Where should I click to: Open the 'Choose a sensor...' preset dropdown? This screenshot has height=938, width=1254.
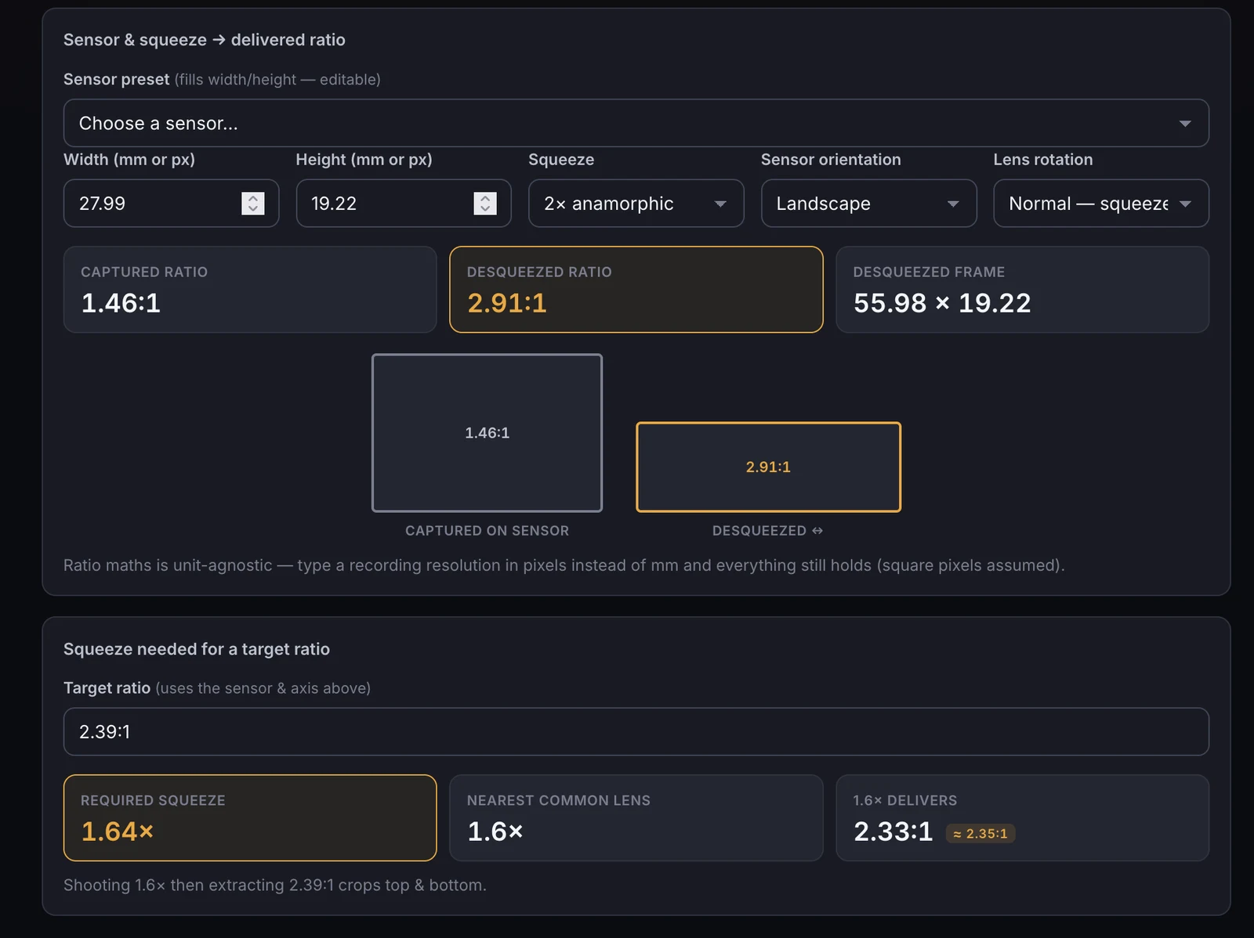tap(636, 123)
